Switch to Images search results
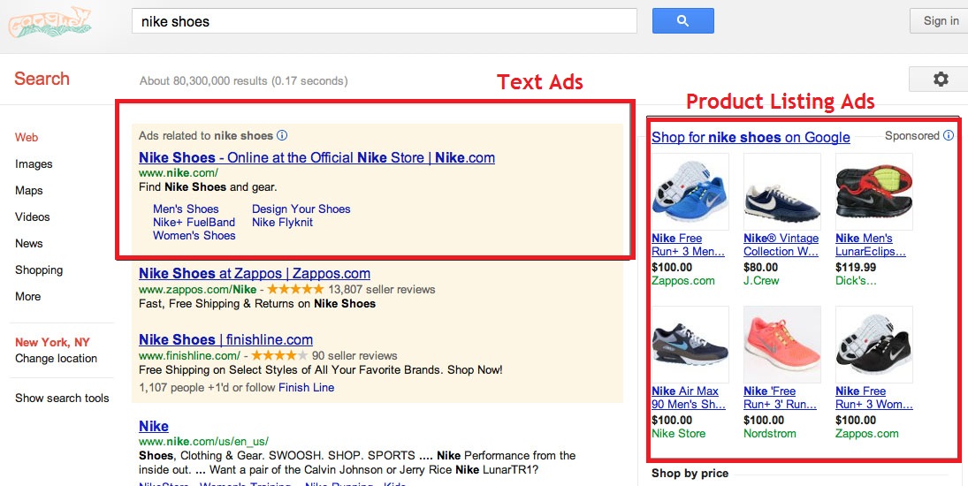 click(x=34, y=164)
